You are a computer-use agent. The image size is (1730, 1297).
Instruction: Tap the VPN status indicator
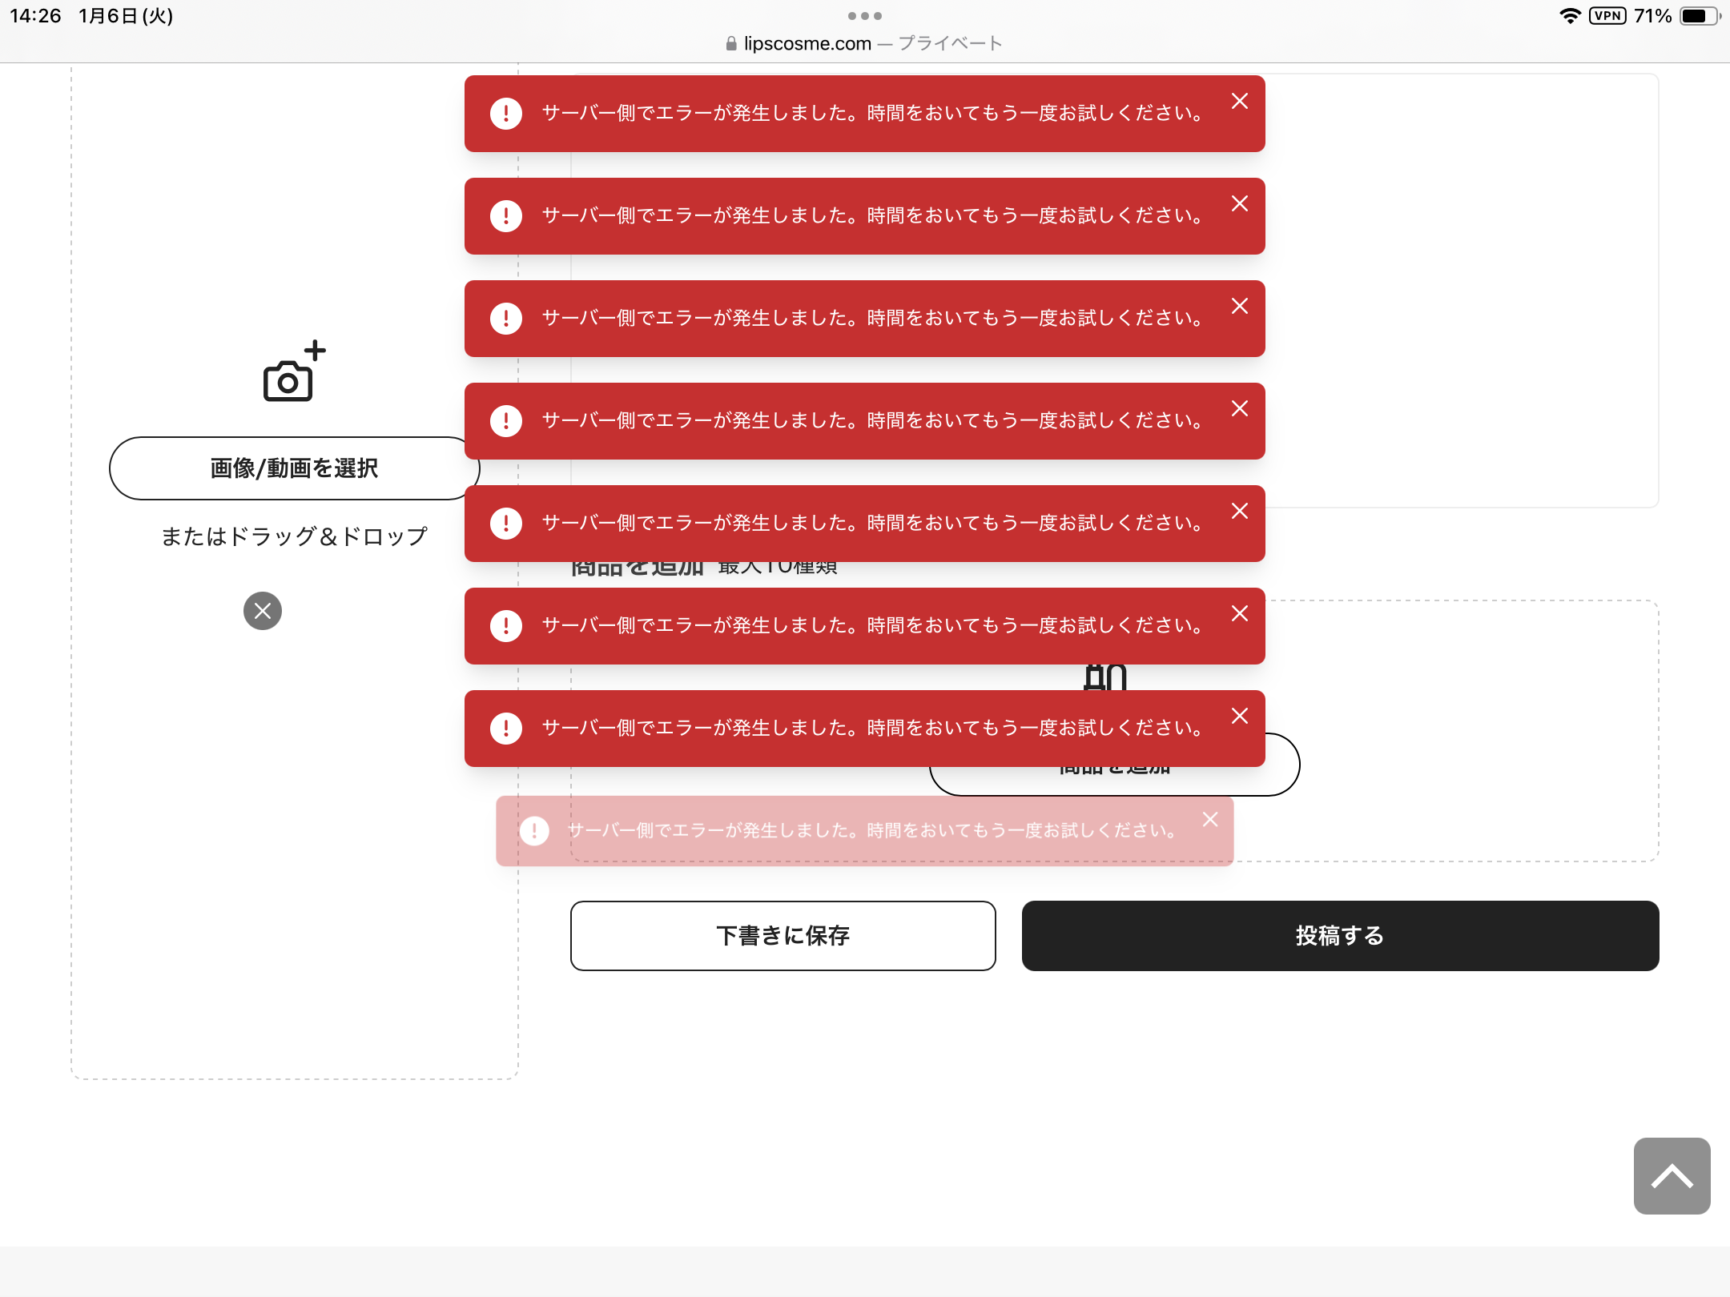tap(1607, 16)
